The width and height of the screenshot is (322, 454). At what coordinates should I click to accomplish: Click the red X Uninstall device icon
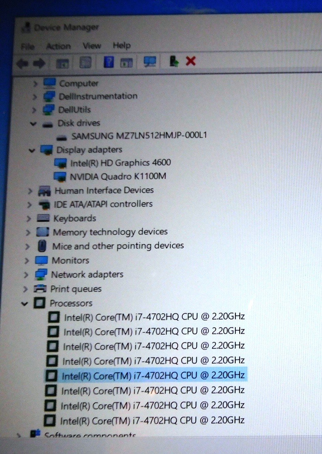click(191, 61)
